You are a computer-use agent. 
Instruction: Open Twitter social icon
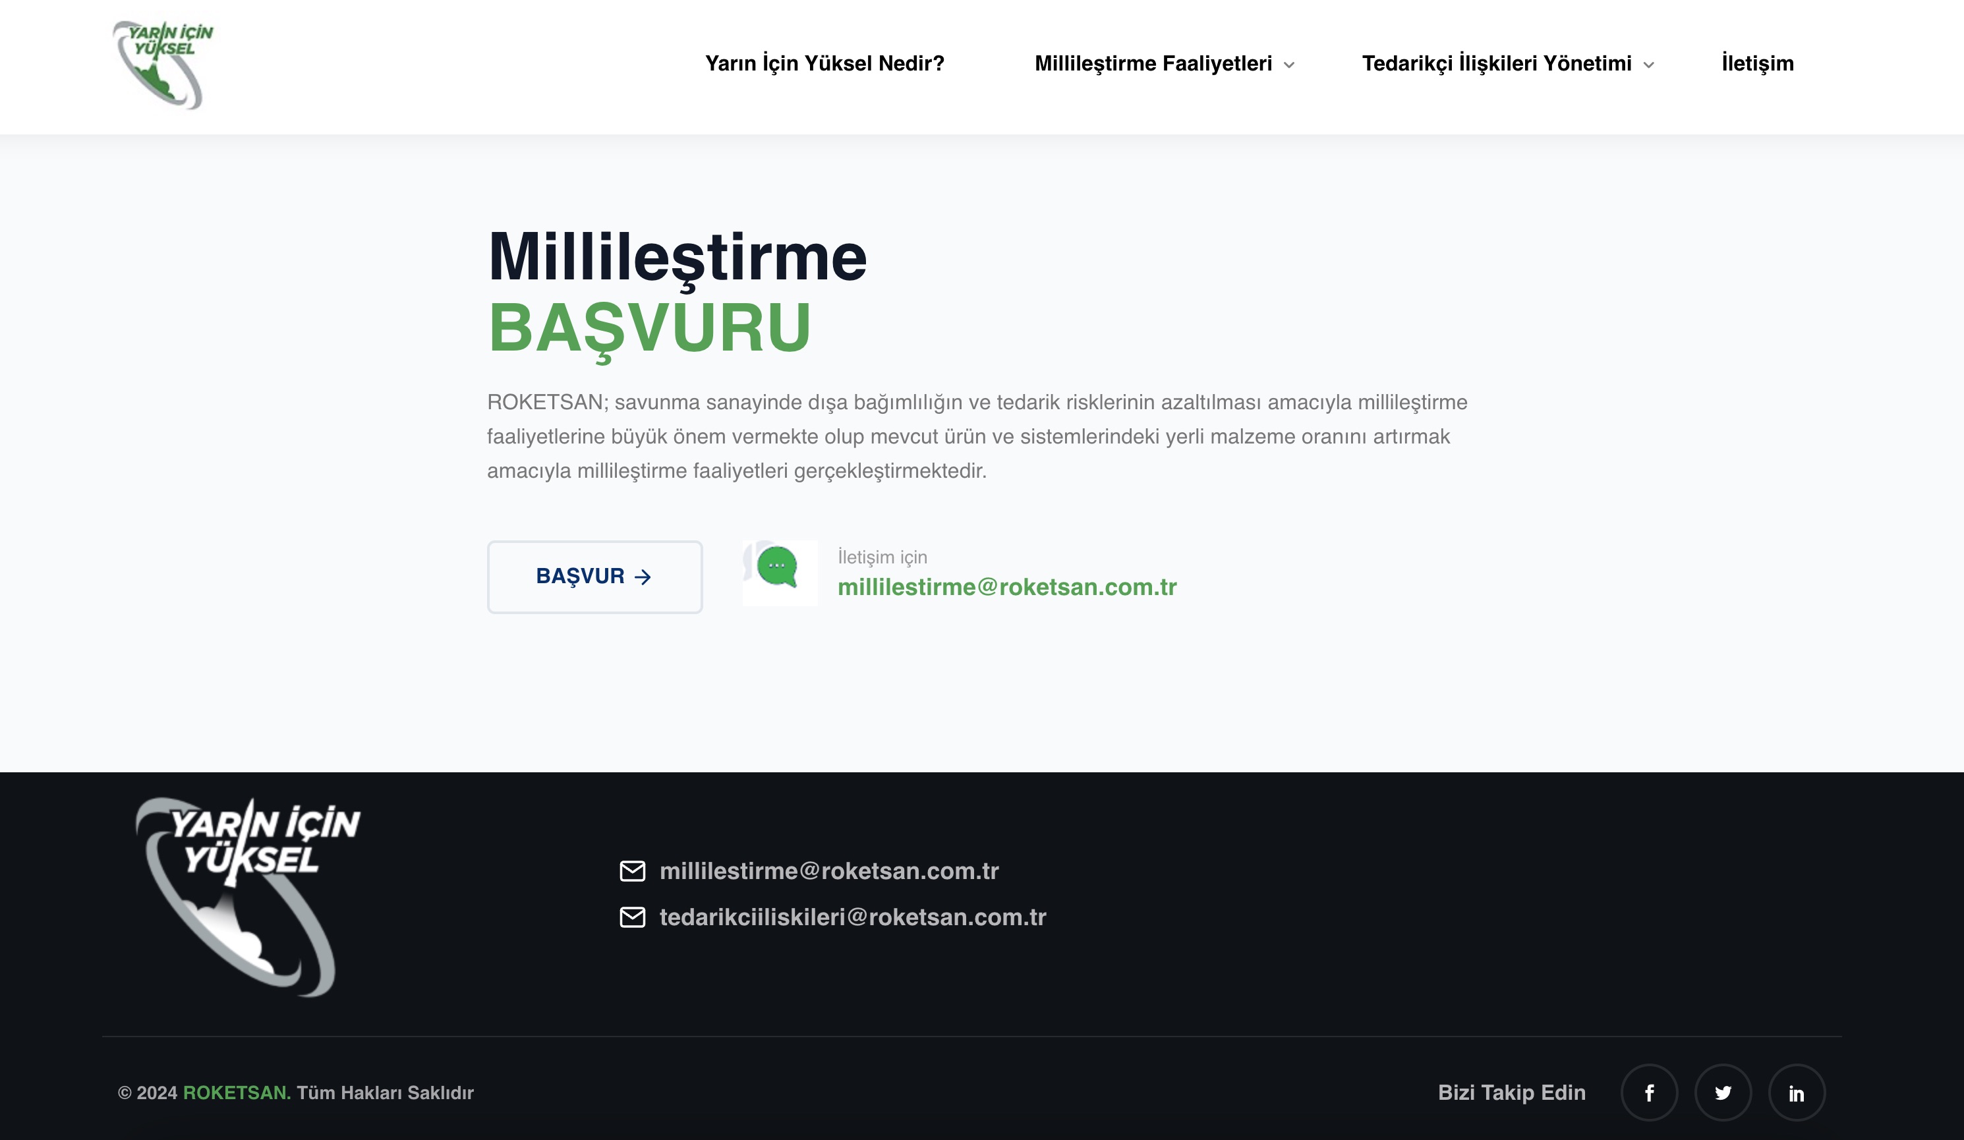click(x=1723, y=1093)
